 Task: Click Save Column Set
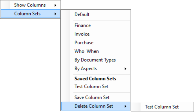[92, 97]
